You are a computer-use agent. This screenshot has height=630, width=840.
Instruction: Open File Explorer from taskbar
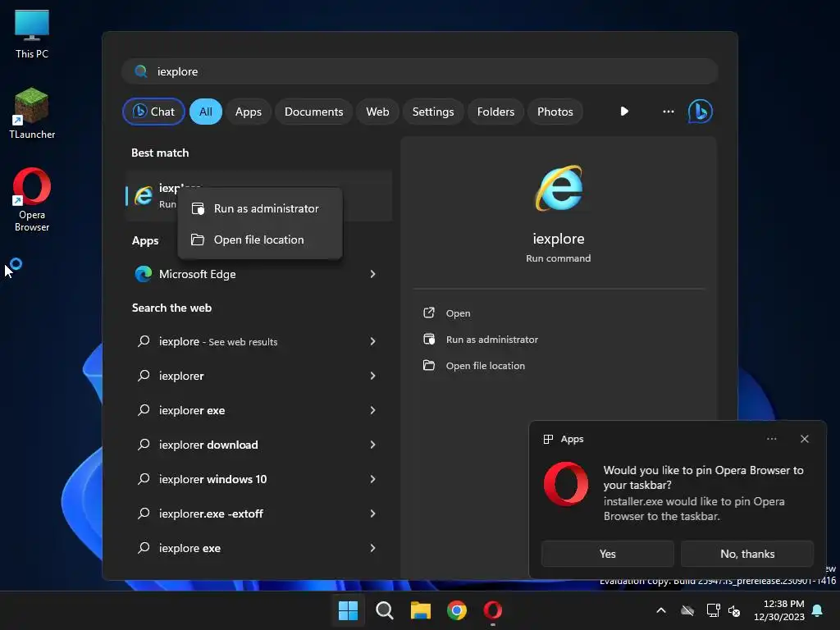coord(421,610)
